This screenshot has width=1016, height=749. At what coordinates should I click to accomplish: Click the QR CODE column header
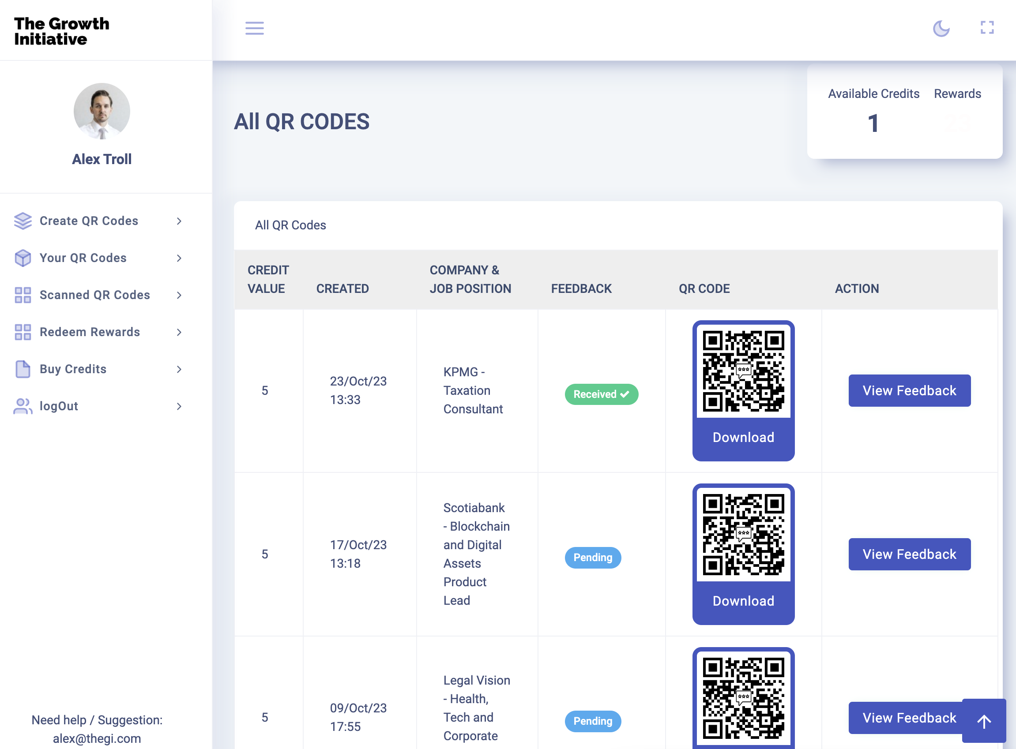pyautogui.click(x=704, y=289)
